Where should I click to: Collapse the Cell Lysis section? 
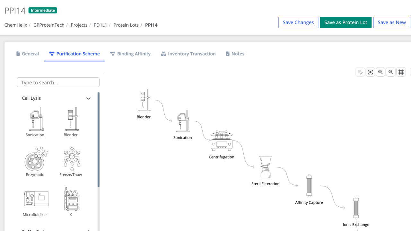(88, 98)
